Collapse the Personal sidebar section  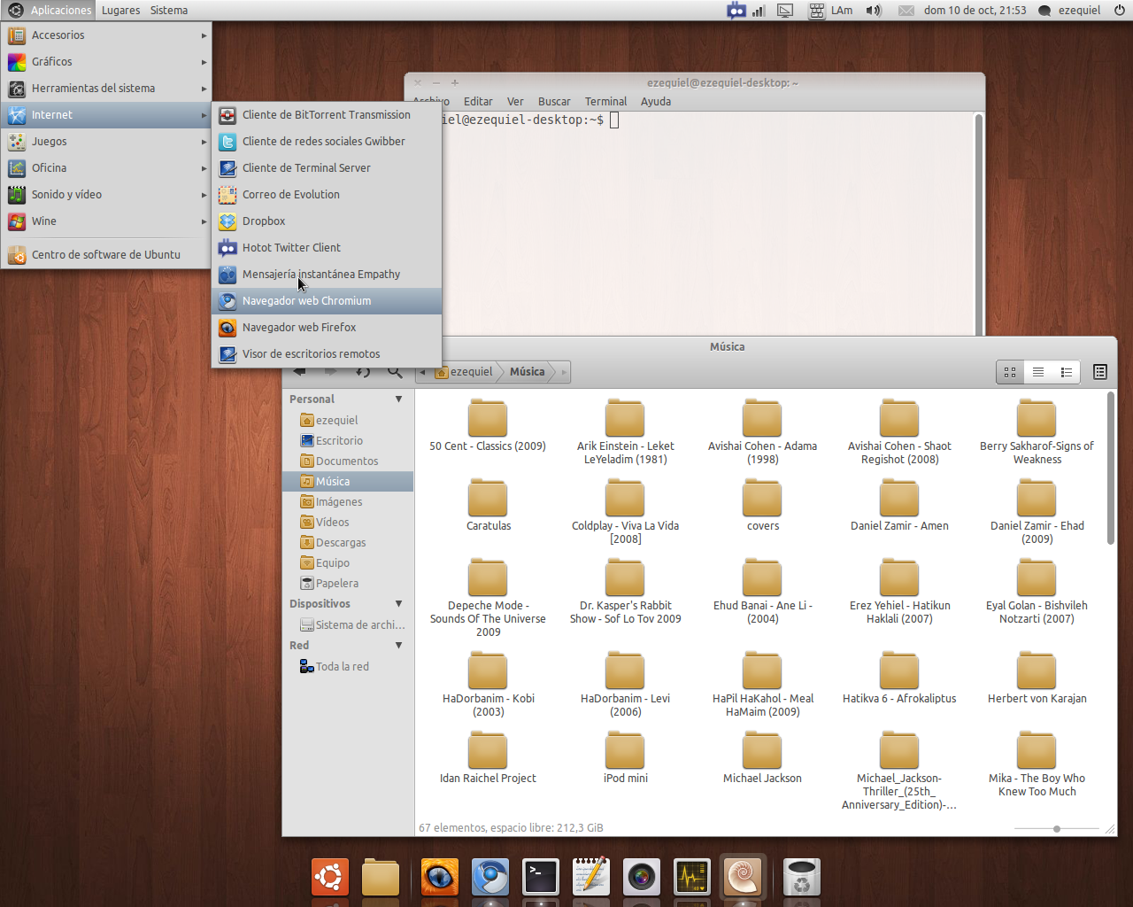coord(399,399)
